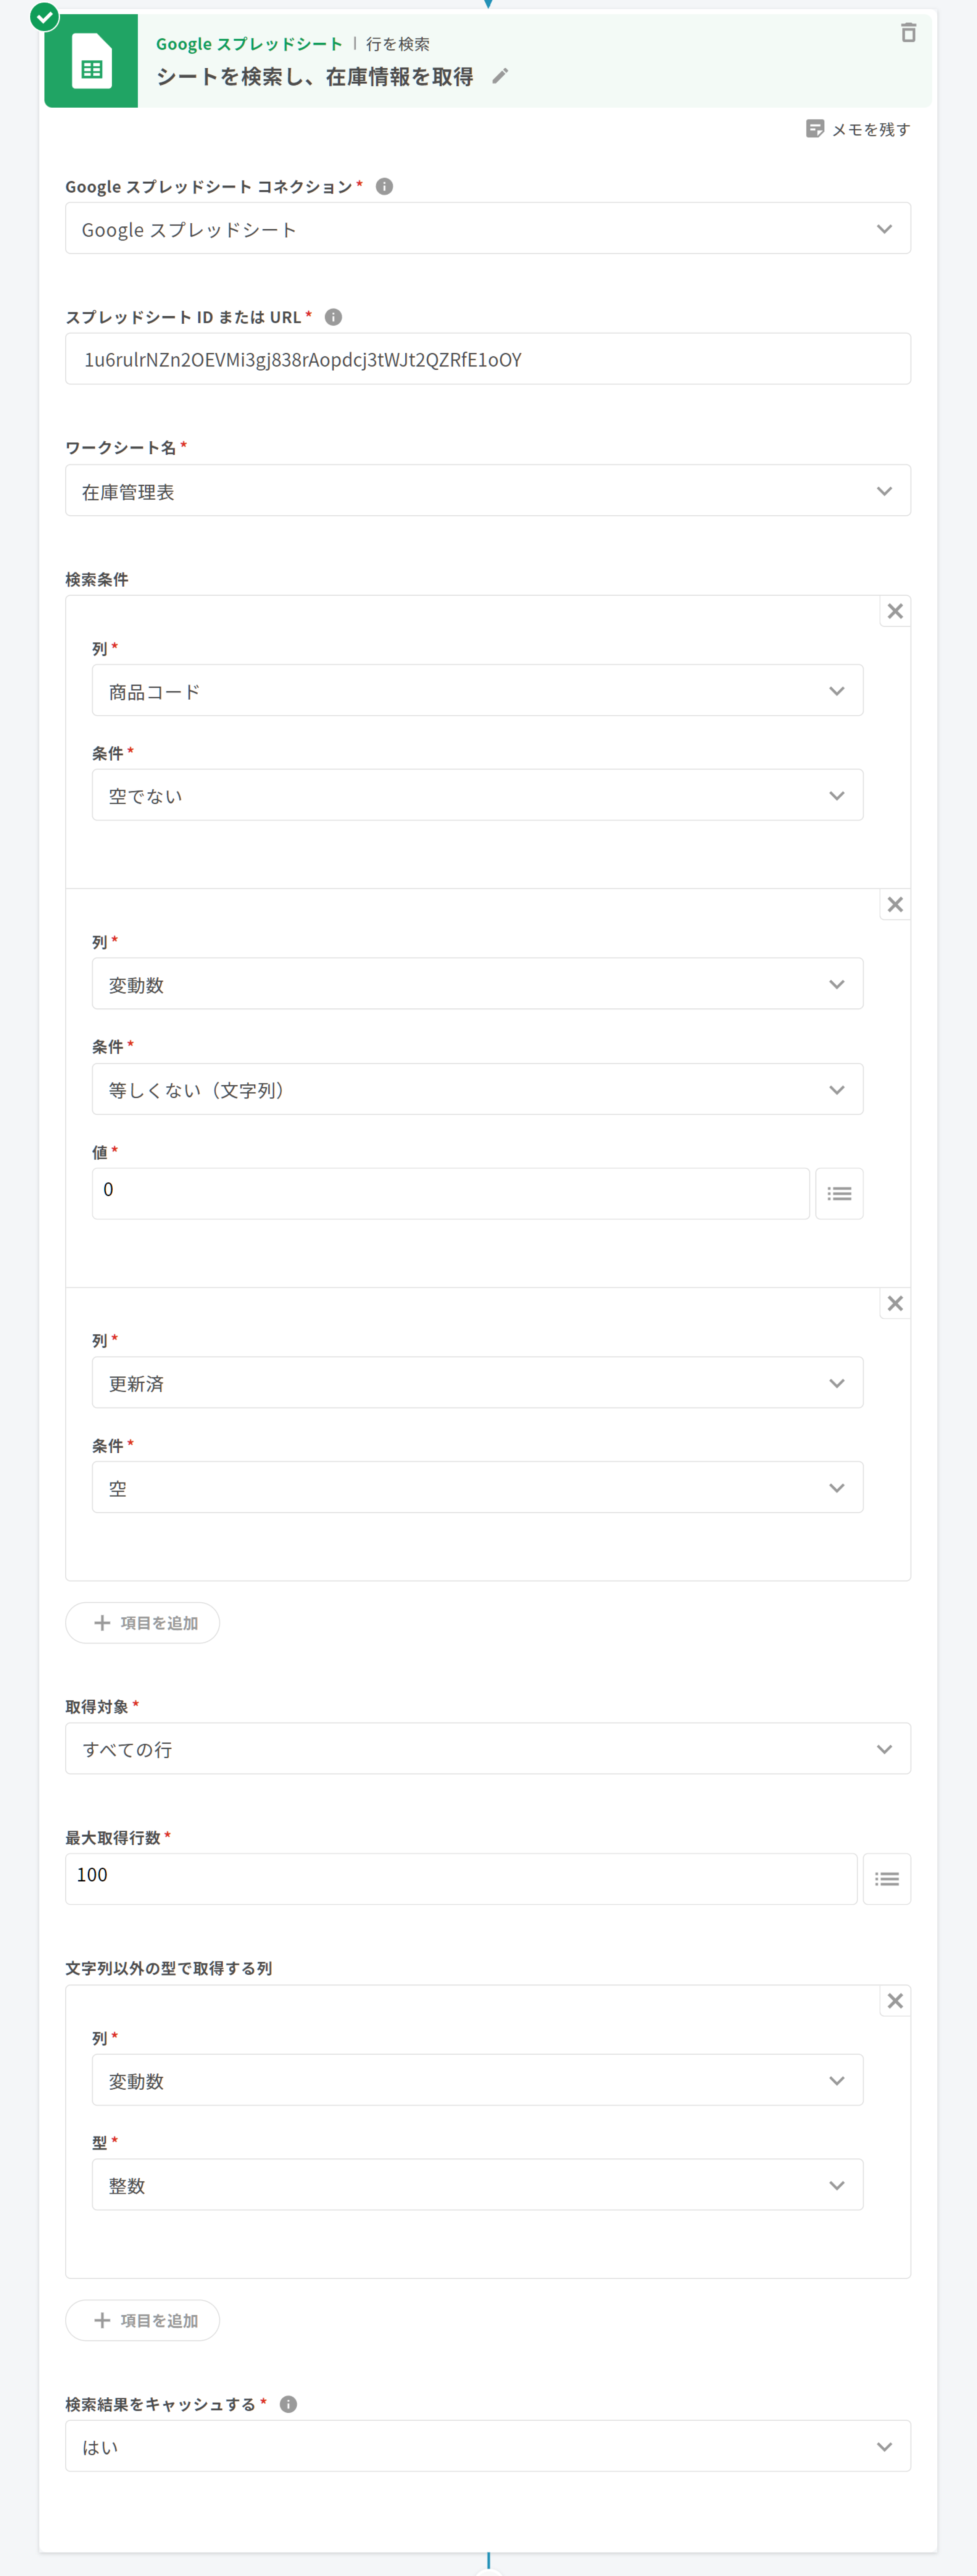Open the 取得対象 dropdown showing すべての行
The width and height of the screenshot is (977, 2576).
[488, 1749]
